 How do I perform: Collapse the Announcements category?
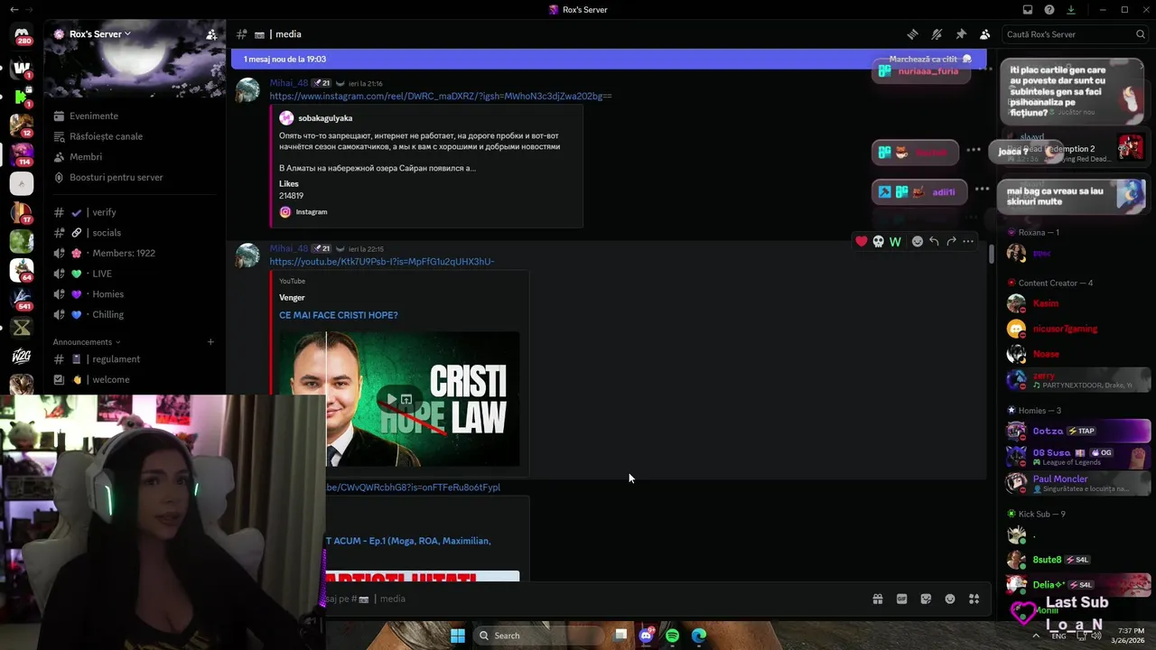click(x=86, y=342)
